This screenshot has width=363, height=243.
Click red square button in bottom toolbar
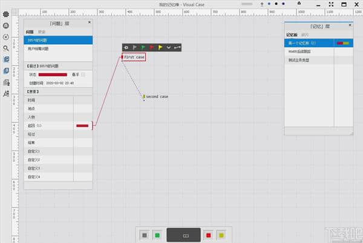[x=208, y=235]
